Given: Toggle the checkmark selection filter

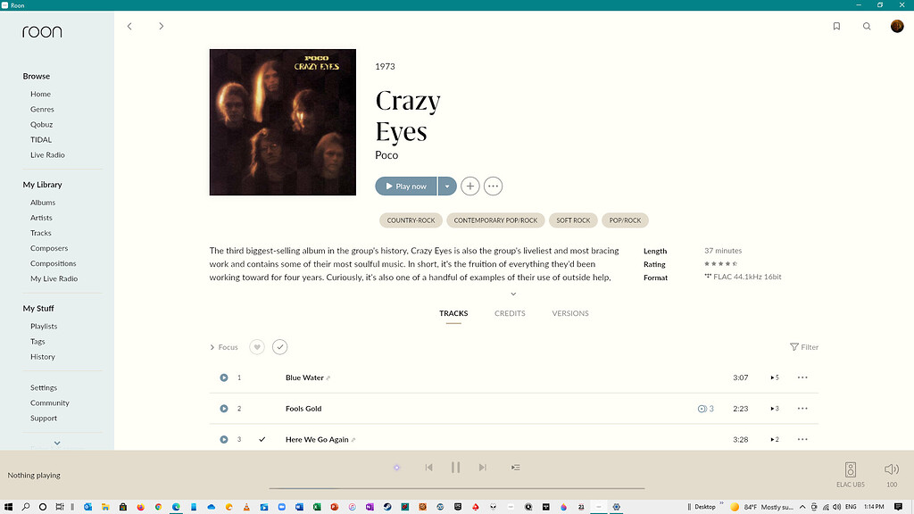Looking at the screenshot, I should click(x=279, y=347).
